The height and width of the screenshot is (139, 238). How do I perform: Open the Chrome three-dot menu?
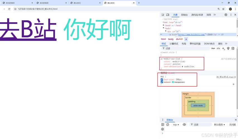tap(235, 9)
